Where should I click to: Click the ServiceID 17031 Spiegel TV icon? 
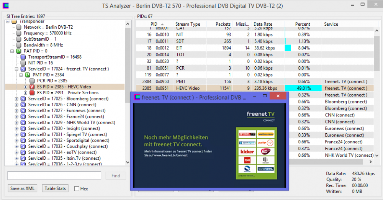pyautogui.click(x=23, y=134)
